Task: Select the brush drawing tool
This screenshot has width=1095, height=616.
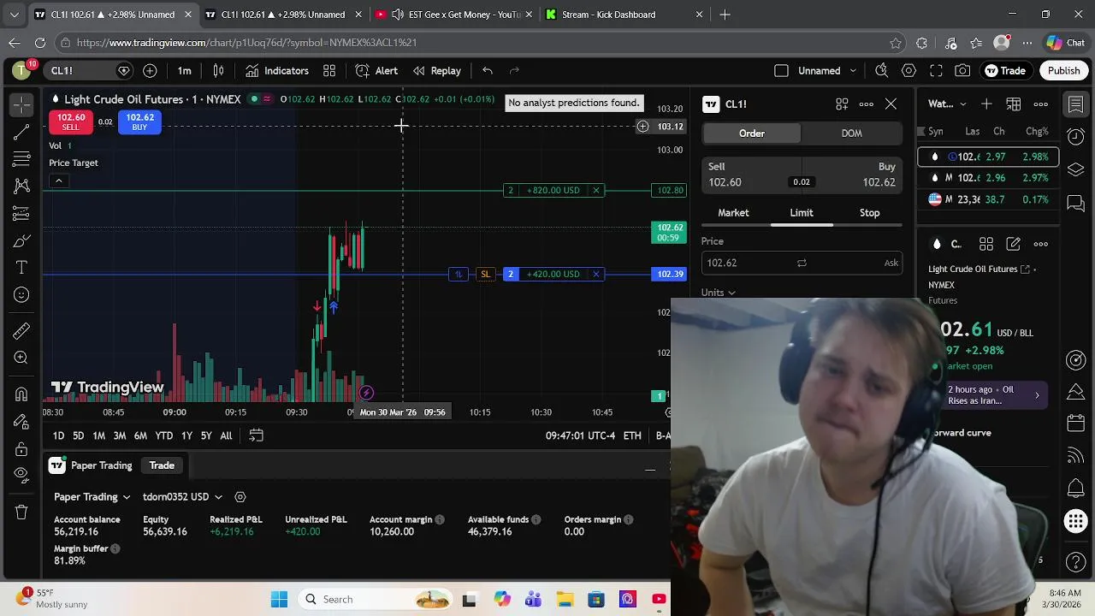Action: tap(21, 241)
